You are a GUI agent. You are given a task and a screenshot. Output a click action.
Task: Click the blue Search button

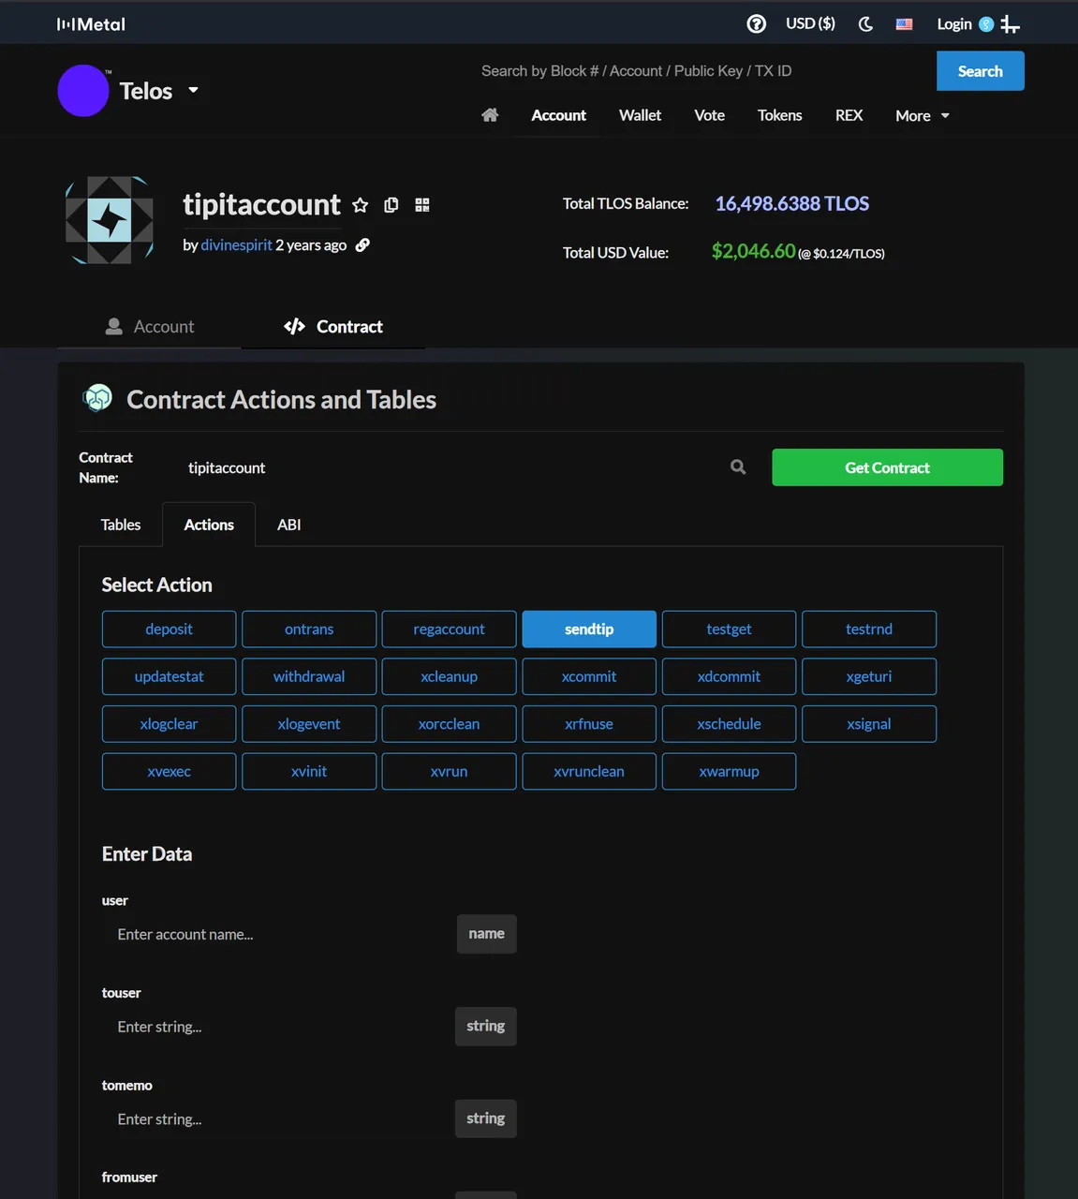980,71
